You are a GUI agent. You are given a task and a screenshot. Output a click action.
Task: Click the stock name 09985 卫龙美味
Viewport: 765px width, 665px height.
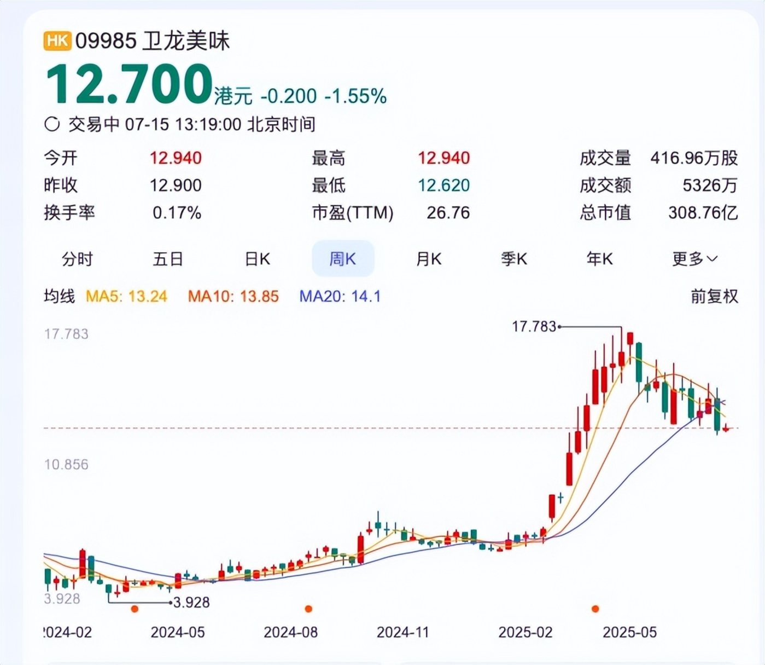click(x=153, y=41)
